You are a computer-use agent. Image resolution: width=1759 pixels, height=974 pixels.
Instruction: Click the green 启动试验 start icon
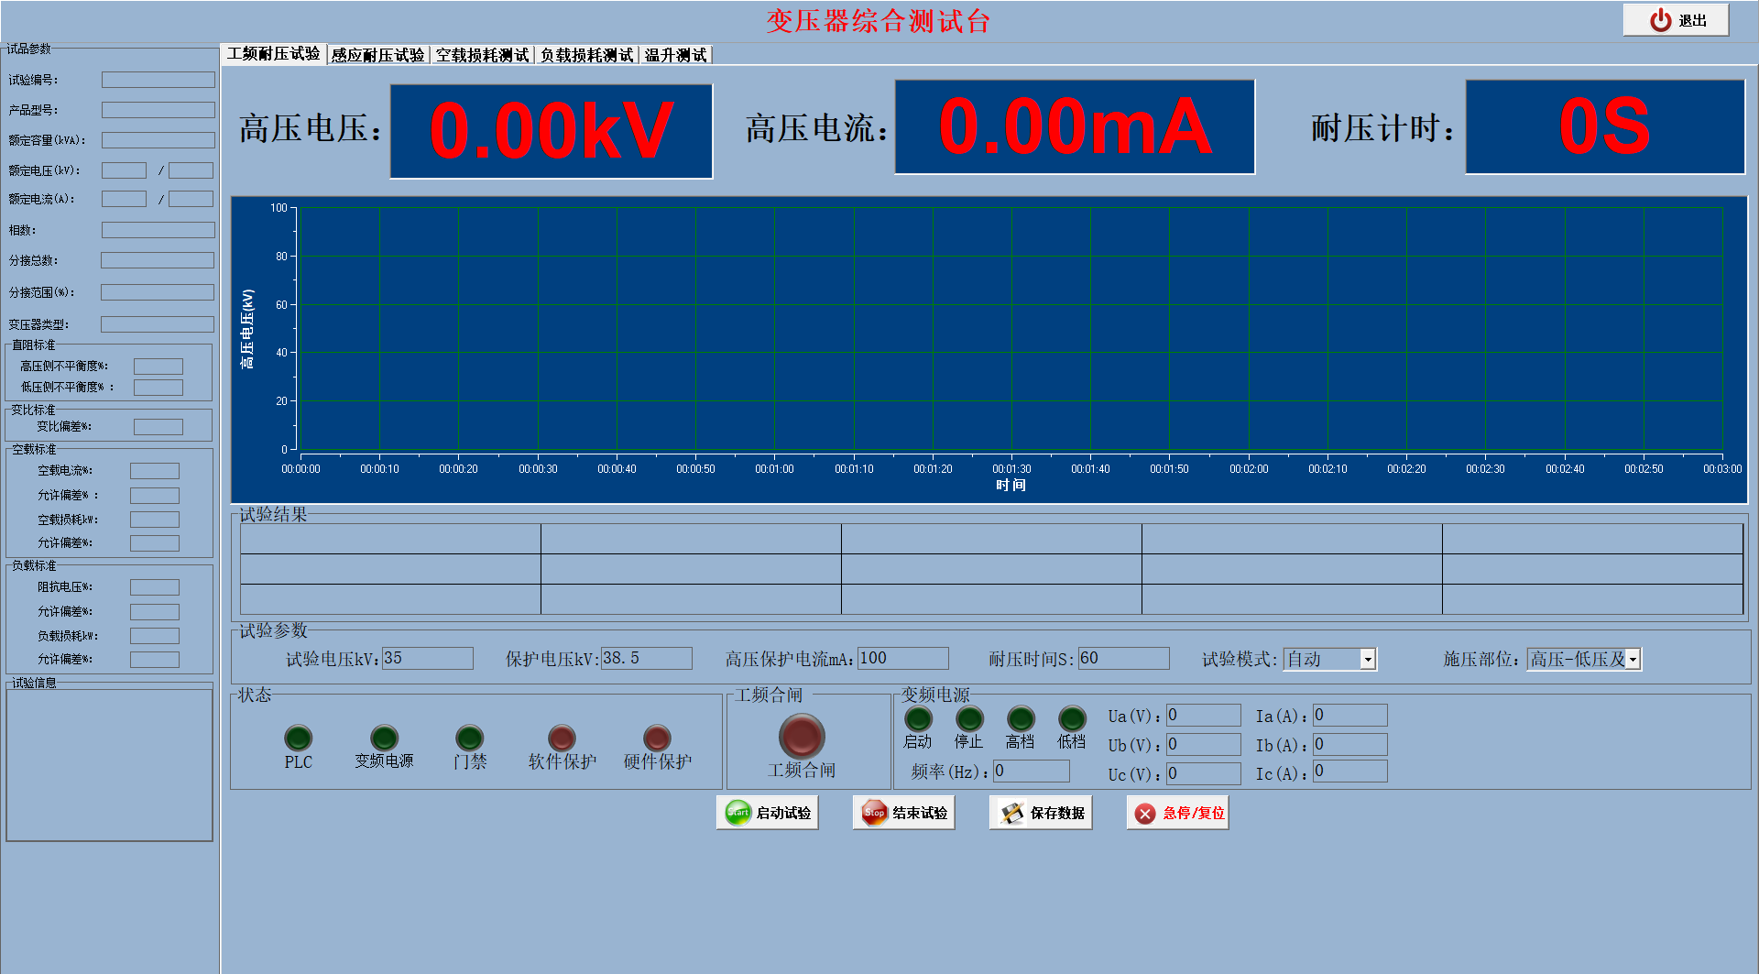(738, 813)
